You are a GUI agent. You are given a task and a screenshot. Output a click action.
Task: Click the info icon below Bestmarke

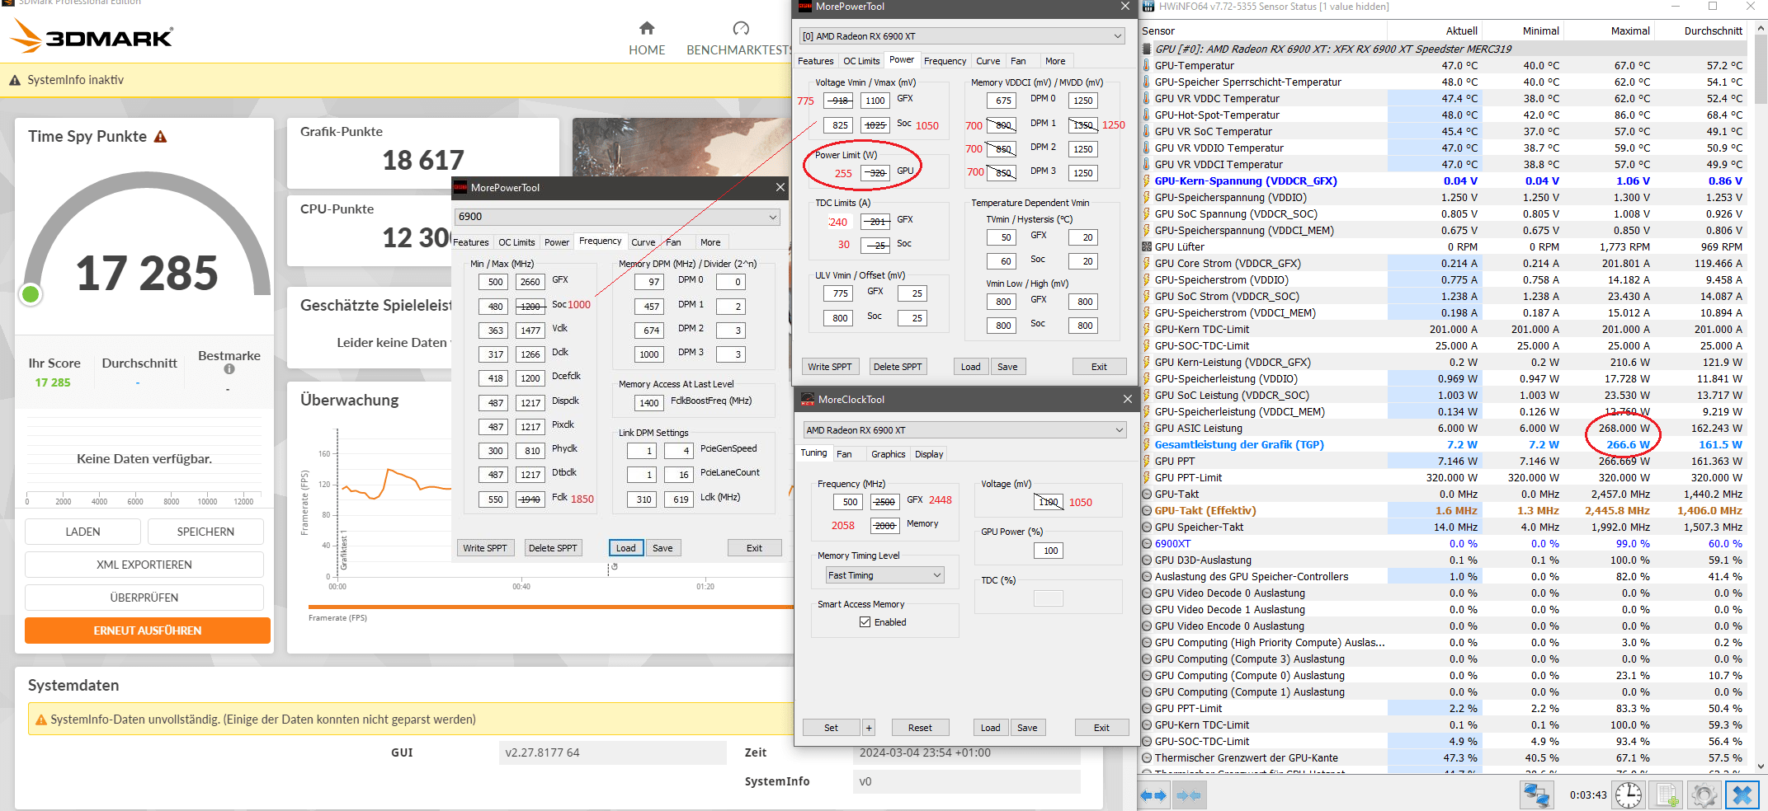pos(229,369)
